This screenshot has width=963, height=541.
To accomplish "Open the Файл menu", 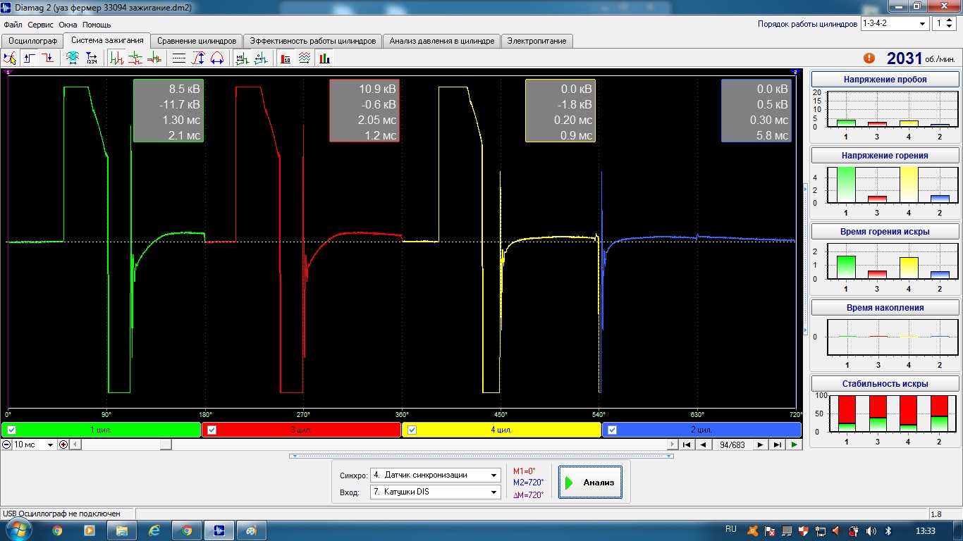I will (x=13, y=25).
